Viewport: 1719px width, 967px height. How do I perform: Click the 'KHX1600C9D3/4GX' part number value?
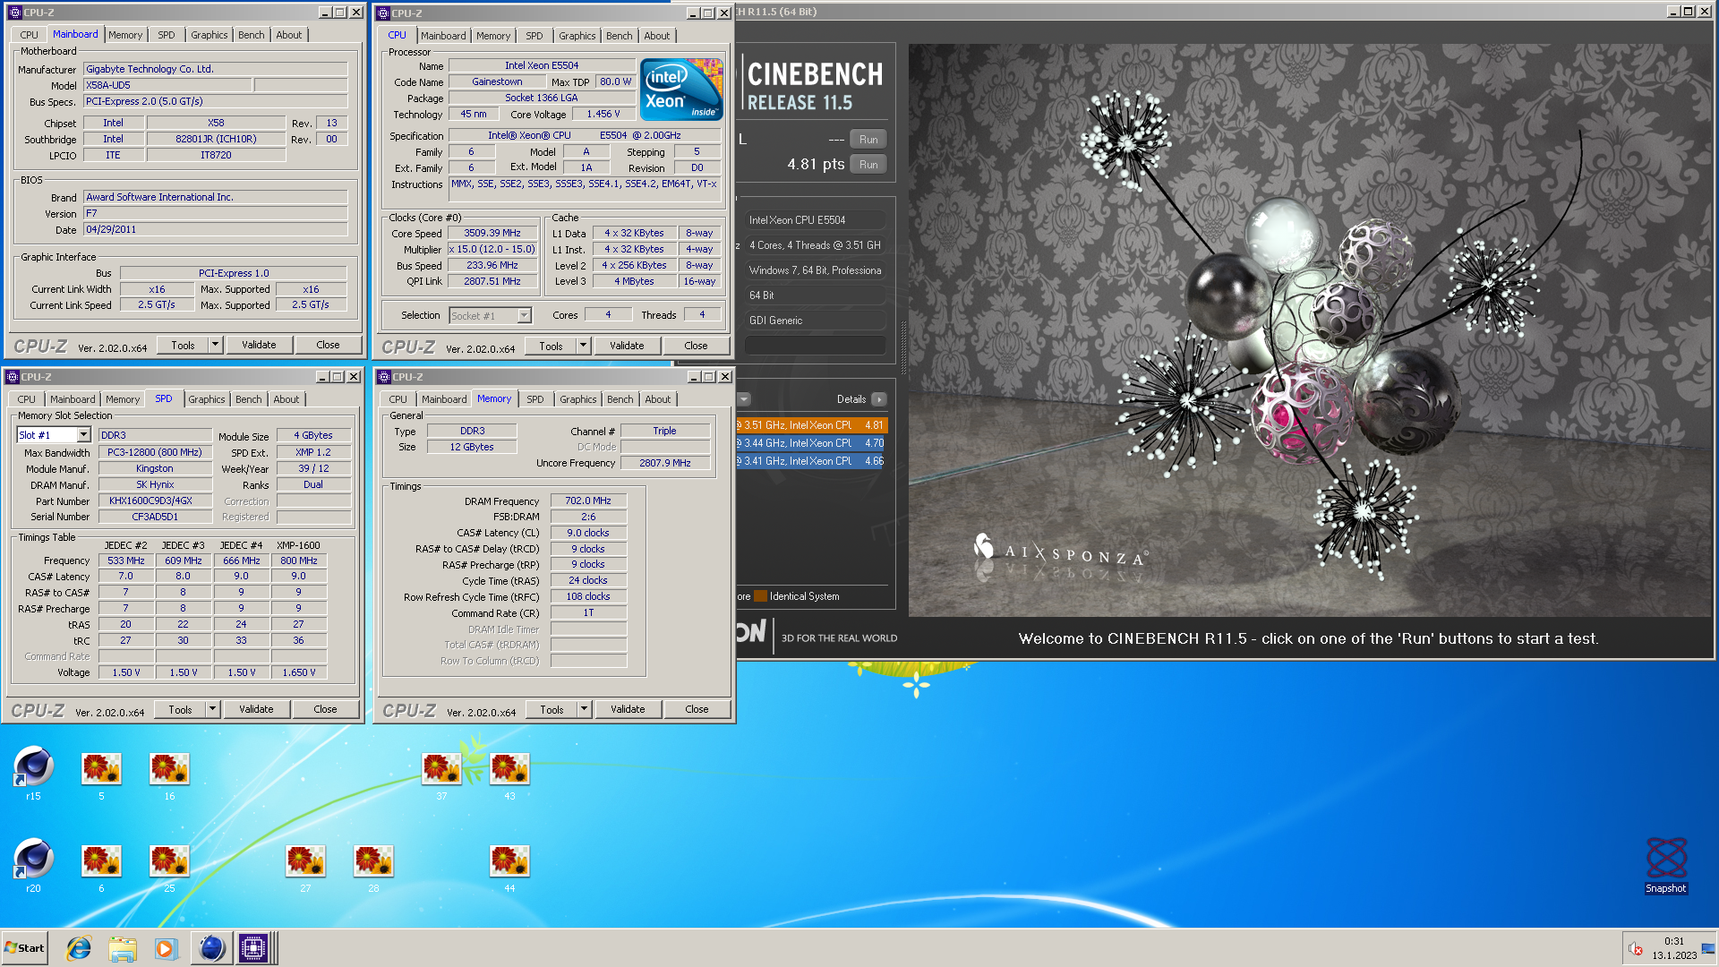tap(155, 501)
